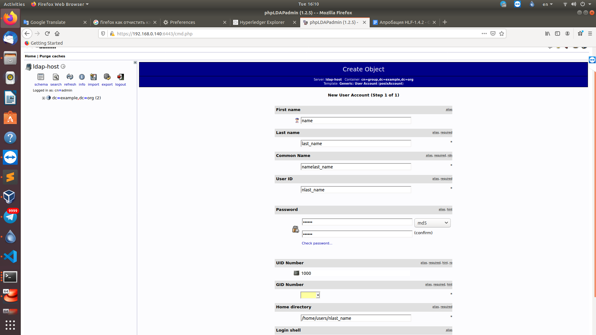Viewport: 596px width, 335px height.
Task: Click the refresh tree icon
Action: pyautogui.click(x=70, y=77)
